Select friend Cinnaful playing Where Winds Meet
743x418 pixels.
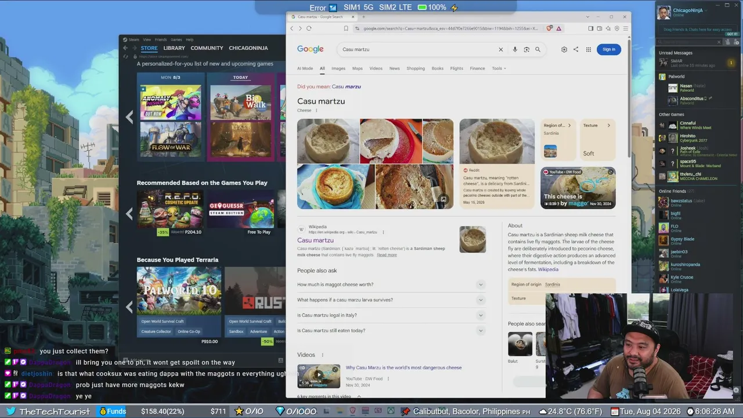698,125
